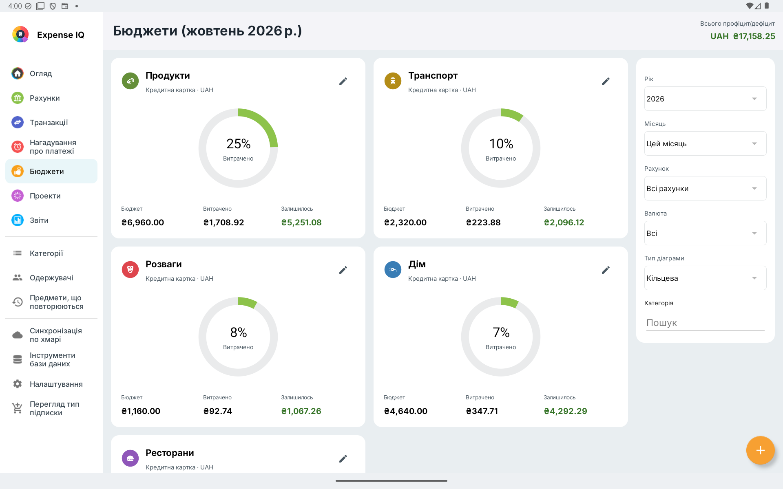
Task: Expand the Валюта dropdown set to Всі
Action: (705, 233)
